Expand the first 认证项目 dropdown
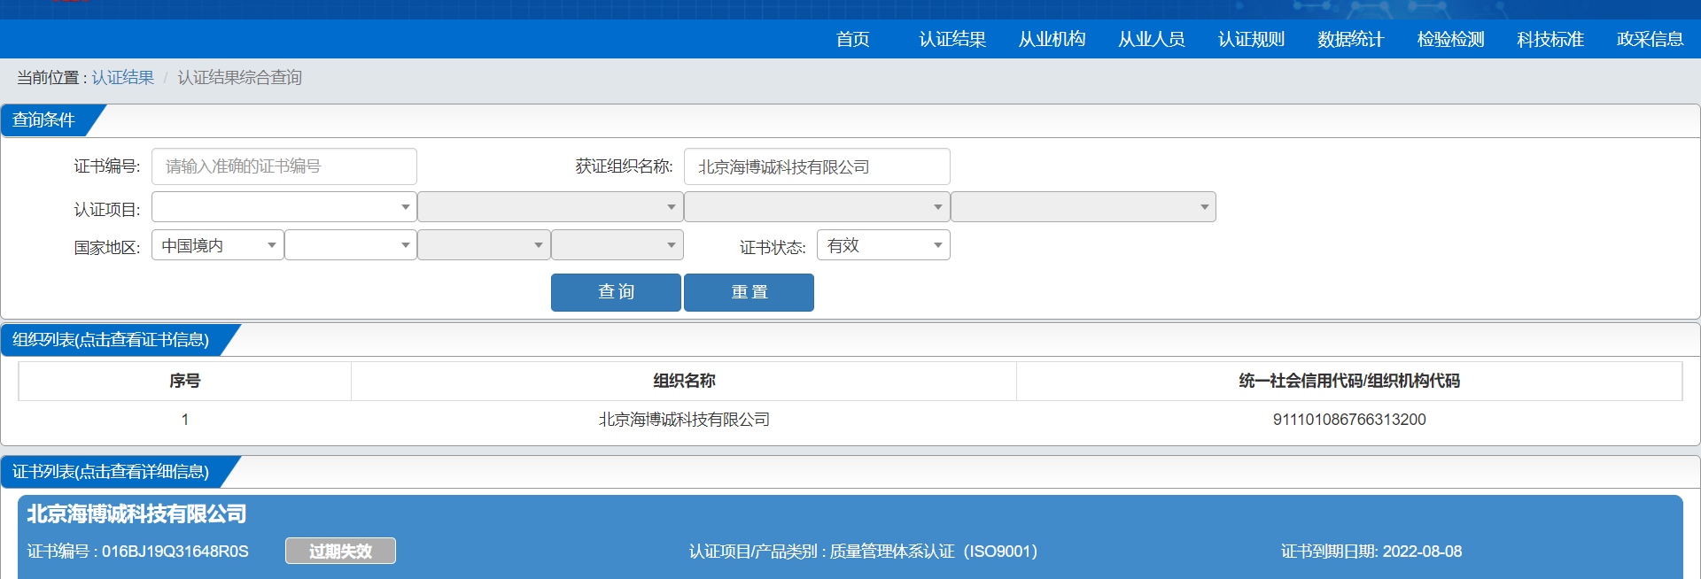 click(x=284, y=207)
